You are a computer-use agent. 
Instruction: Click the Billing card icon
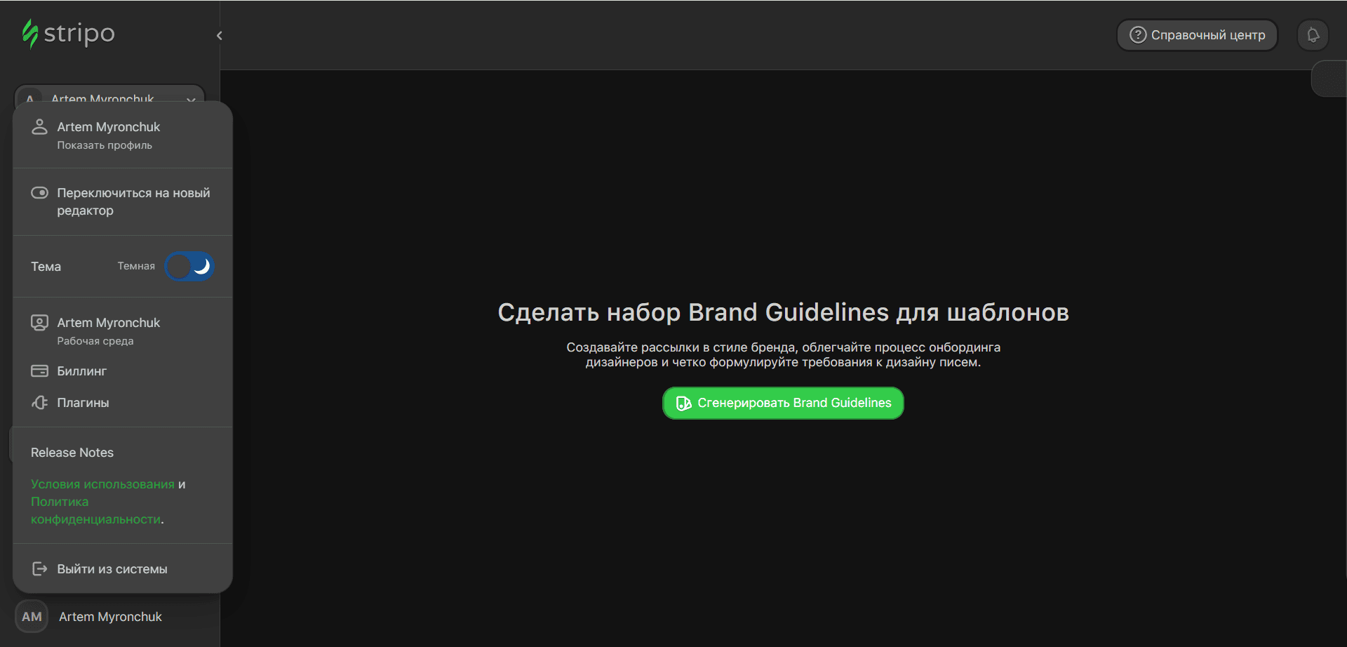(40, 371)
